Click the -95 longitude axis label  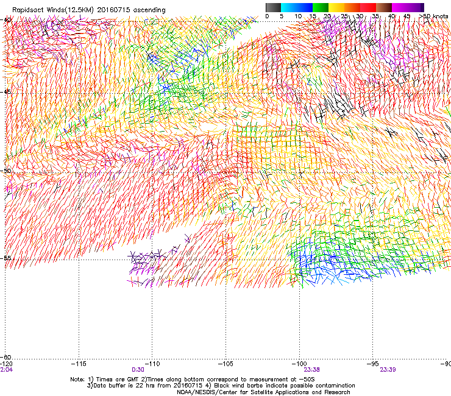(373, 364)
